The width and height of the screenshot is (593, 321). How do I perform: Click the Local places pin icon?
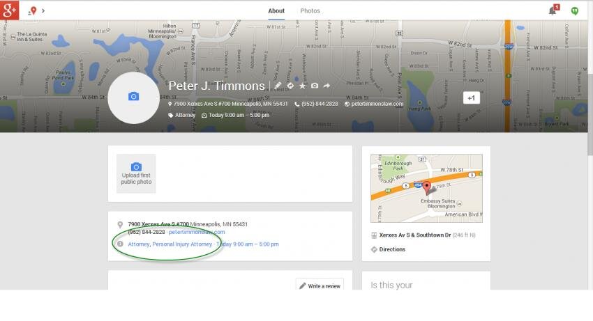(x=33, y=11)
